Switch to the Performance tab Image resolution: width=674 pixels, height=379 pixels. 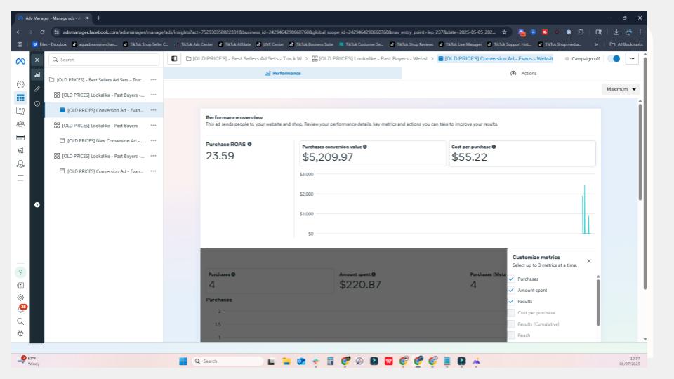[283, 74]
